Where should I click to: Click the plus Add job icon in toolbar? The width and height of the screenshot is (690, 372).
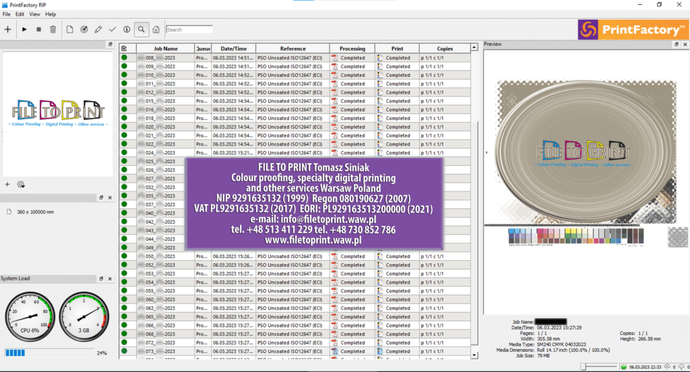[x=7, y=29]
